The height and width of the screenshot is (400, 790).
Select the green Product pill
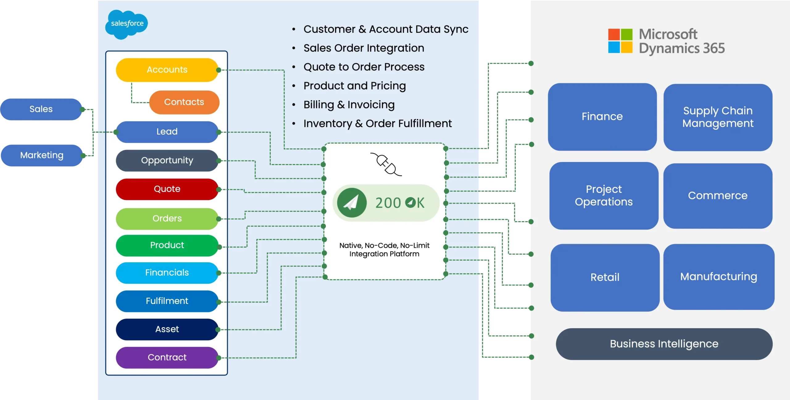click(167, 245)
